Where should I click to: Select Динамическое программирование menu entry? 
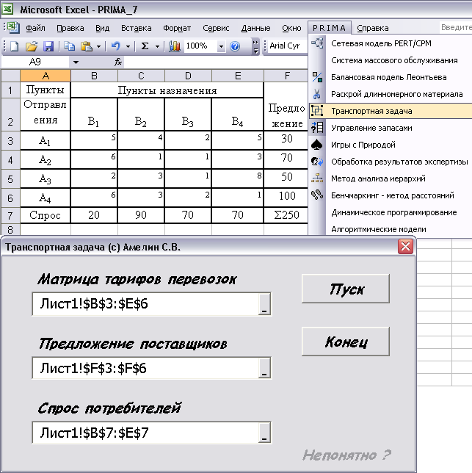391,212
